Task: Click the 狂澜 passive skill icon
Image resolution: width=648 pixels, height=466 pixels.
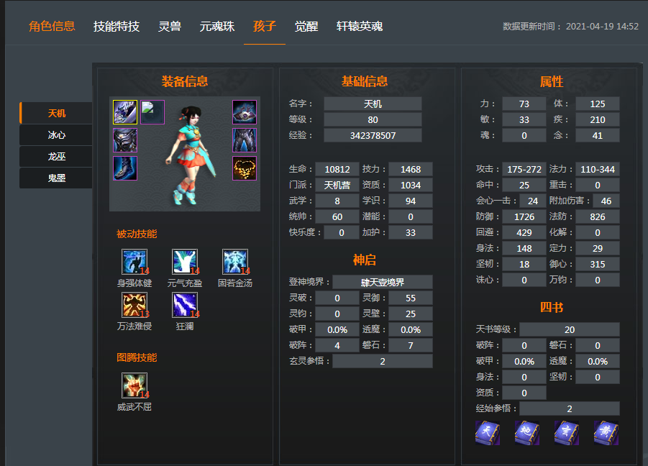Action: (185, 305)
